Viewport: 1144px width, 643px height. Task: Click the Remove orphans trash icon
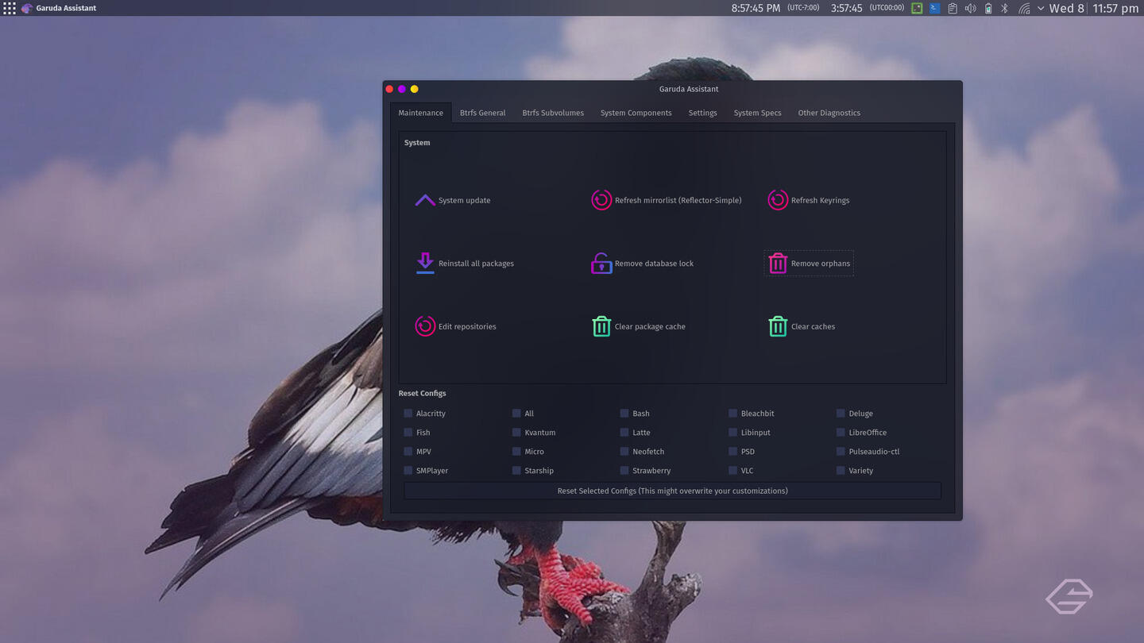click(x=778, y=263)
